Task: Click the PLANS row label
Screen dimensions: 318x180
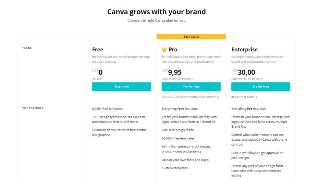Action: [27, 48]
